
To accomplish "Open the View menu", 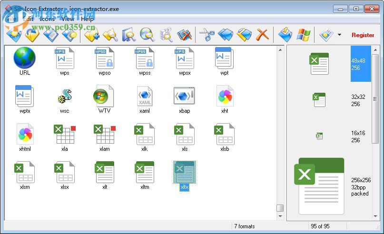I will (68, 19).
